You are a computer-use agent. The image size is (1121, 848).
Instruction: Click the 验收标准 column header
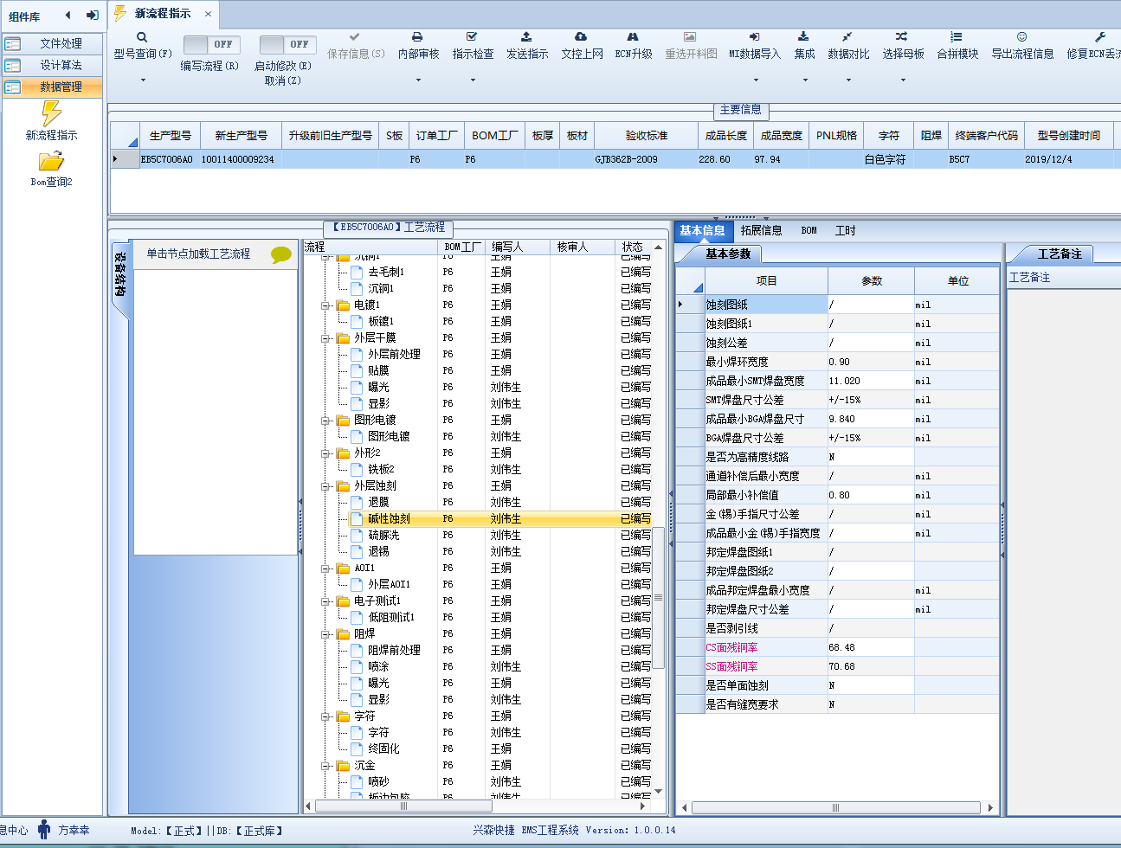pyautogui.click(x=647, y=136)
